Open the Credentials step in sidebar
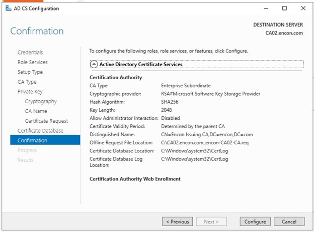The height and width of the screenshot is (232, 314). 30,53
